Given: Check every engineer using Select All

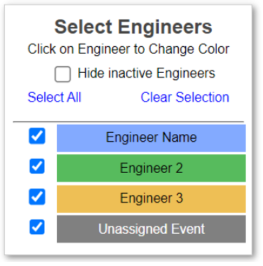Looking at the screenshot, I should coord(54,98).
